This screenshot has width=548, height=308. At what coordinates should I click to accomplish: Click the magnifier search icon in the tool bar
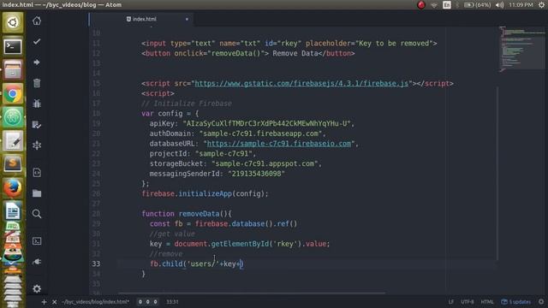coord(37,213)
